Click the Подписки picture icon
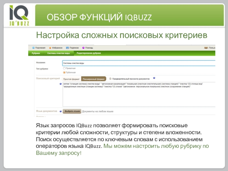This screenshot has width=228, height=171. (67, 48)
